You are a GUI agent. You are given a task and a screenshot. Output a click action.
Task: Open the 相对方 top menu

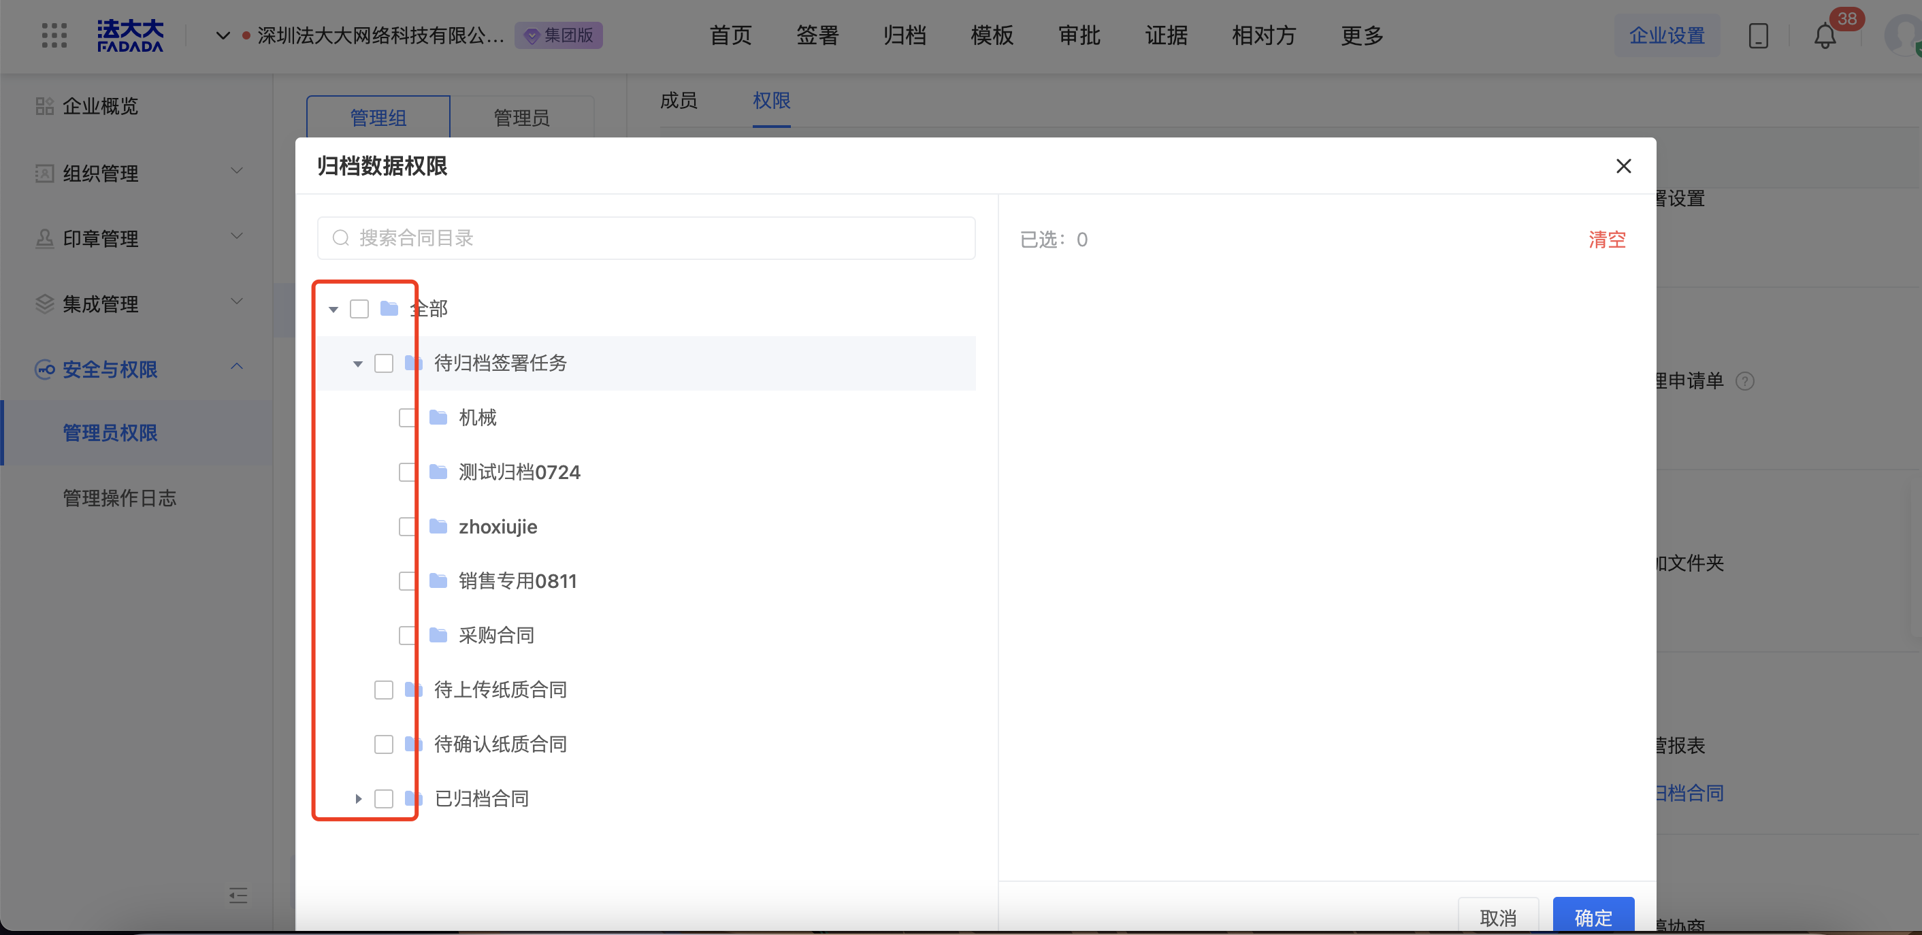[x=1264, y=36]
